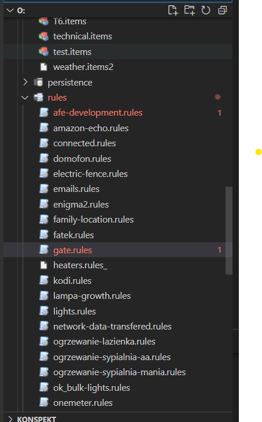Image resolution: width=262 pixels, height=422 pixels.
Task: Collapse the rules folder chevron
Action: [25, 98]
